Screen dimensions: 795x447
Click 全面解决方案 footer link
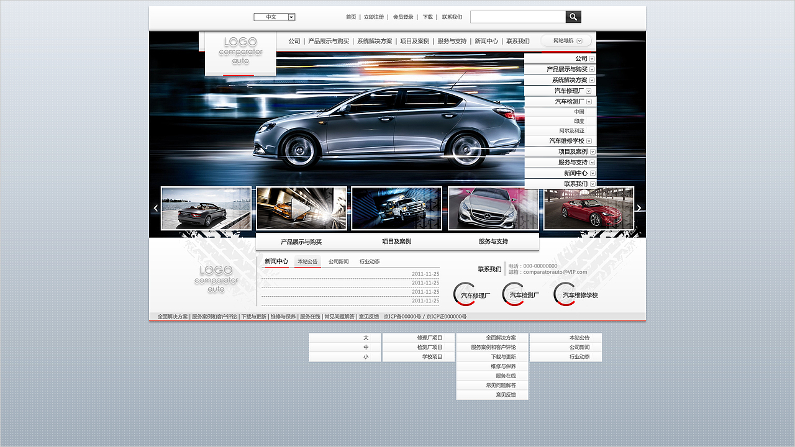[173, 317]
